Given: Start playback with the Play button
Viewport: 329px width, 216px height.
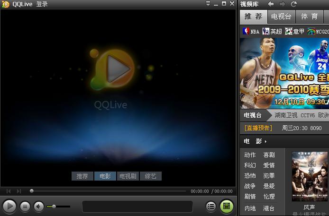Looking at the screenshot, I should pyautogui.click(x=9, y=207).
